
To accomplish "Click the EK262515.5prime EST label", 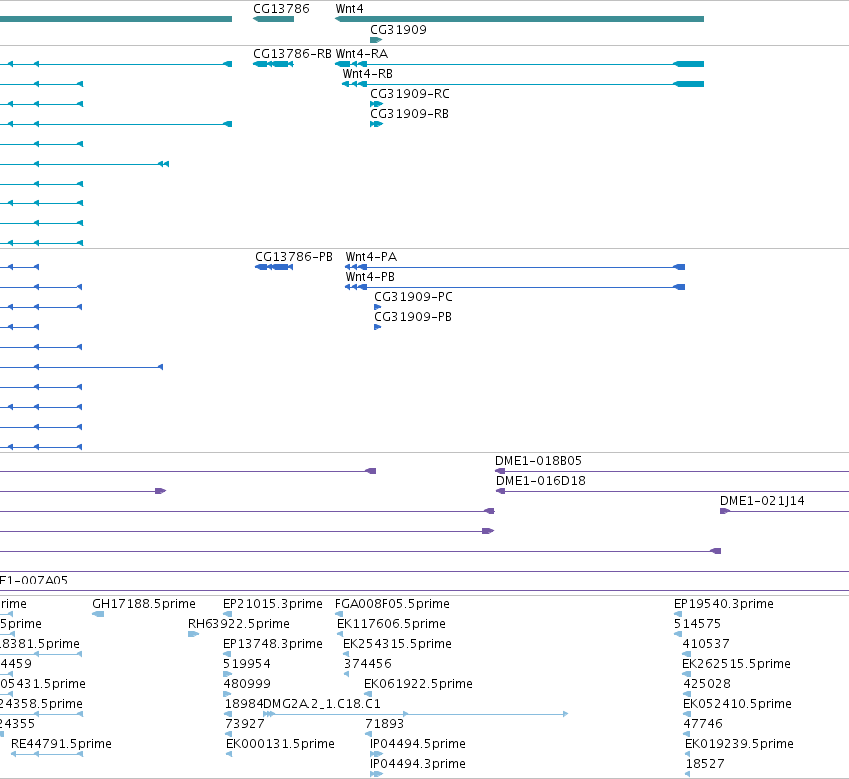I will point(736,664).
